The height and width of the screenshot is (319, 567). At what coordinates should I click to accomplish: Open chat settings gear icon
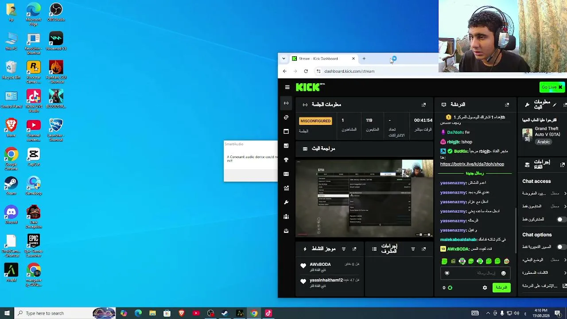[x=485, y=288]
